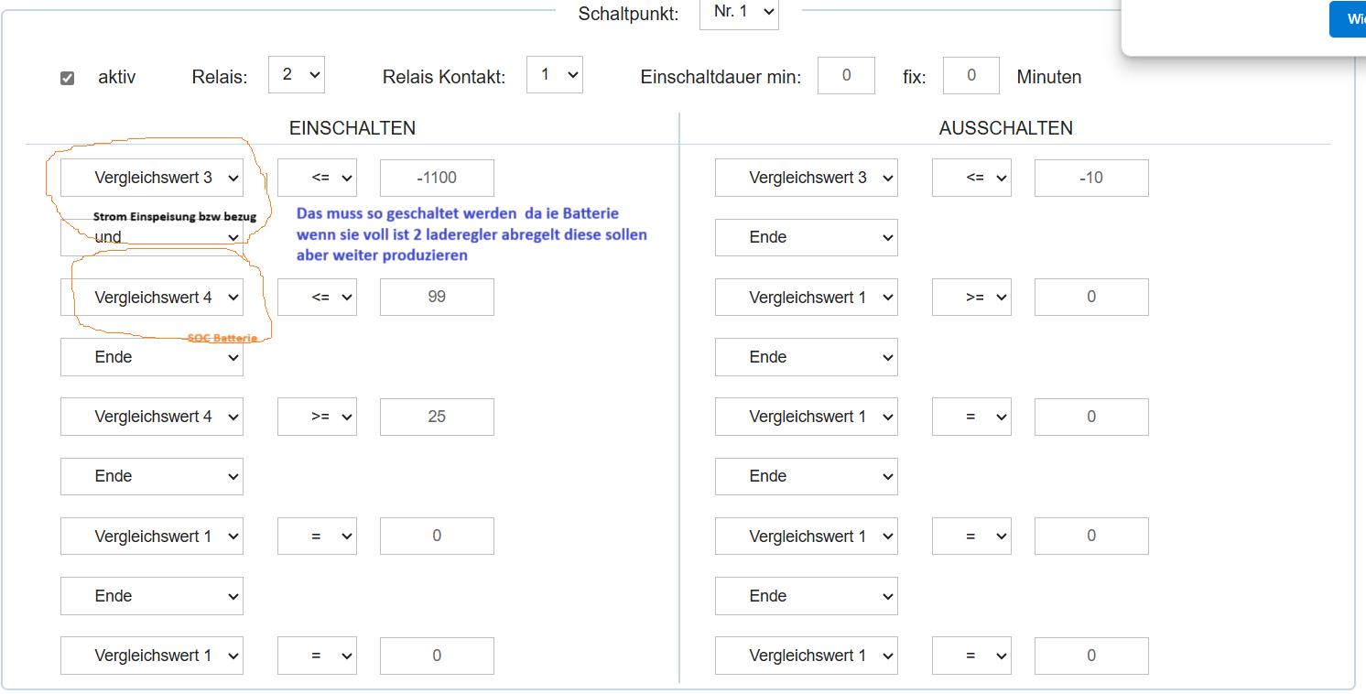Click the fix minutes input field

pyautogui.click(x=970, y=75)
